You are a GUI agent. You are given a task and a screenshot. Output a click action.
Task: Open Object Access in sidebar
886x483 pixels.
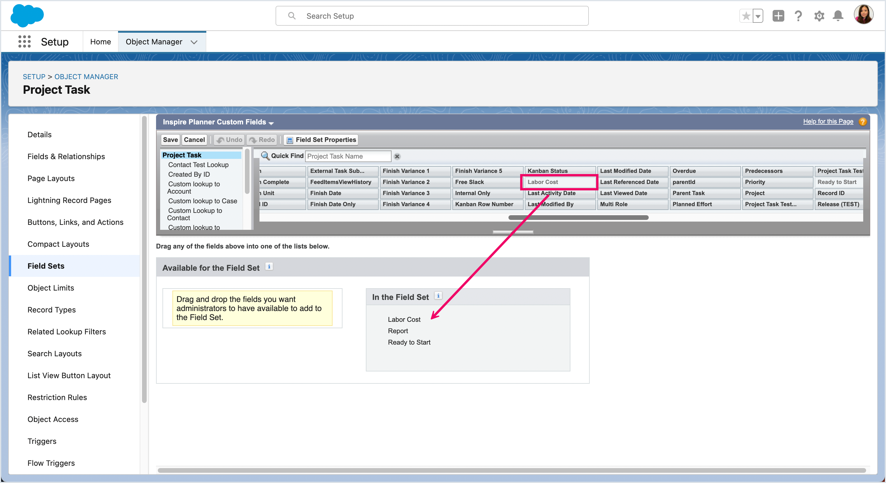pos(53,419)
